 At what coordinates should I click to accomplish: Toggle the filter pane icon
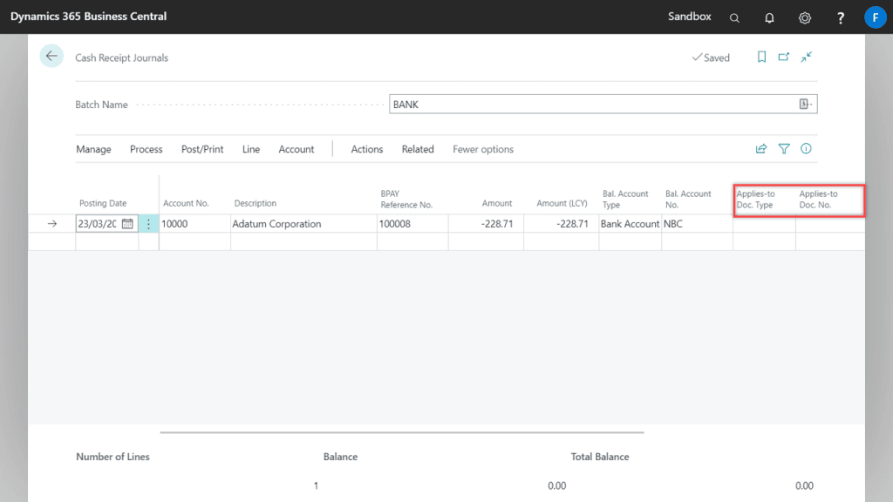click(x=783, y=148)
